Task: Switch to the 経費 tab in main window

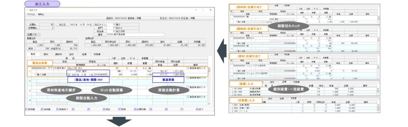Action: click(84, 54)
